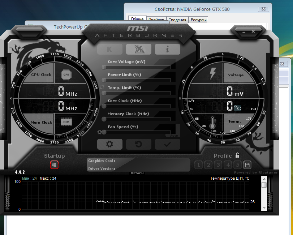
Task: Click the Temp. Limit slider handle
Action: tap(104, 93)
